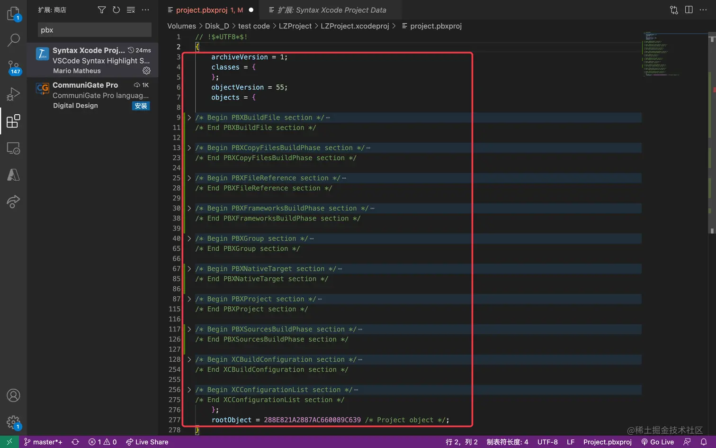Open changes compare icon in editor toolbar
The height and width of the screenshot is (448, 716).
(x=674, y=10)
